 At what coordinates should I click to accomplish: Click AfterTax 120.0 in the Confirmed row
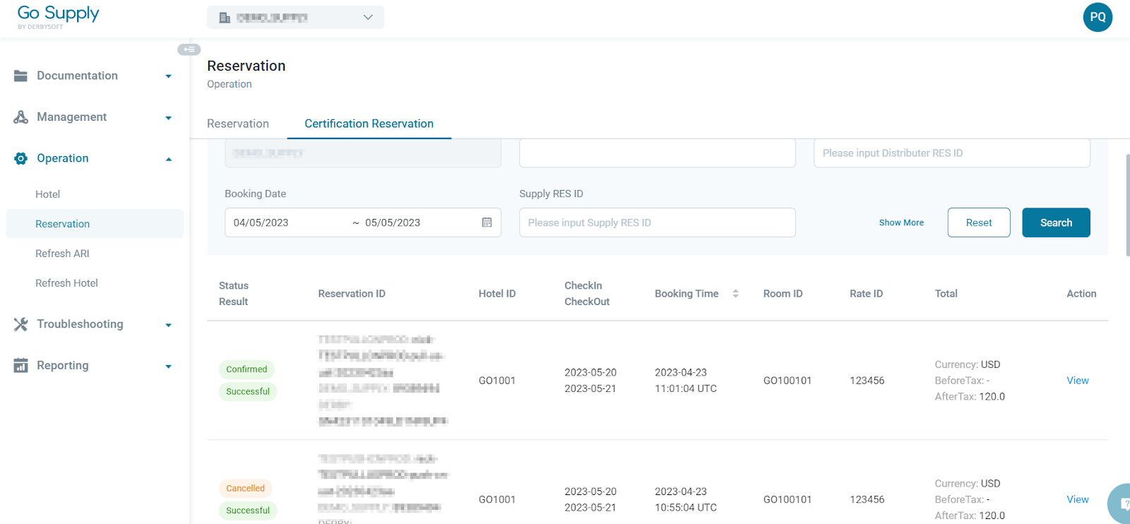[970, 397]
